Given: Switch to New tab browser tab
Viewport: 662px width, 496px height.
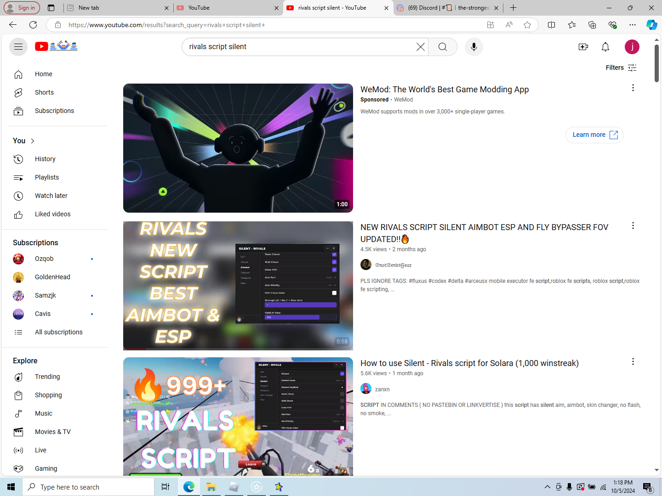Looking at the screenshot, I should [118, 8].
